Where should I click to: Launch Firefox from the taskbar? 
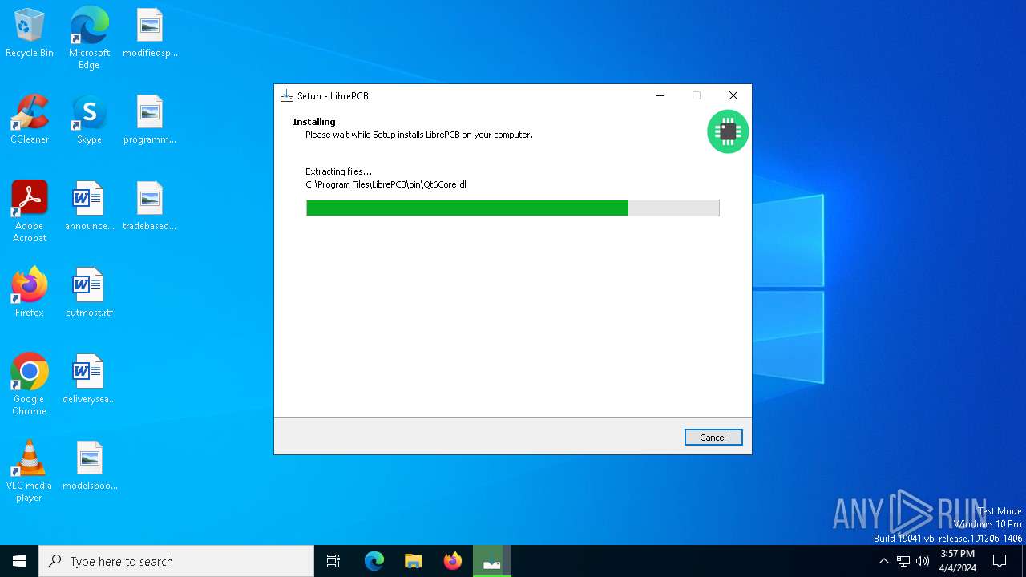(453, 561)
